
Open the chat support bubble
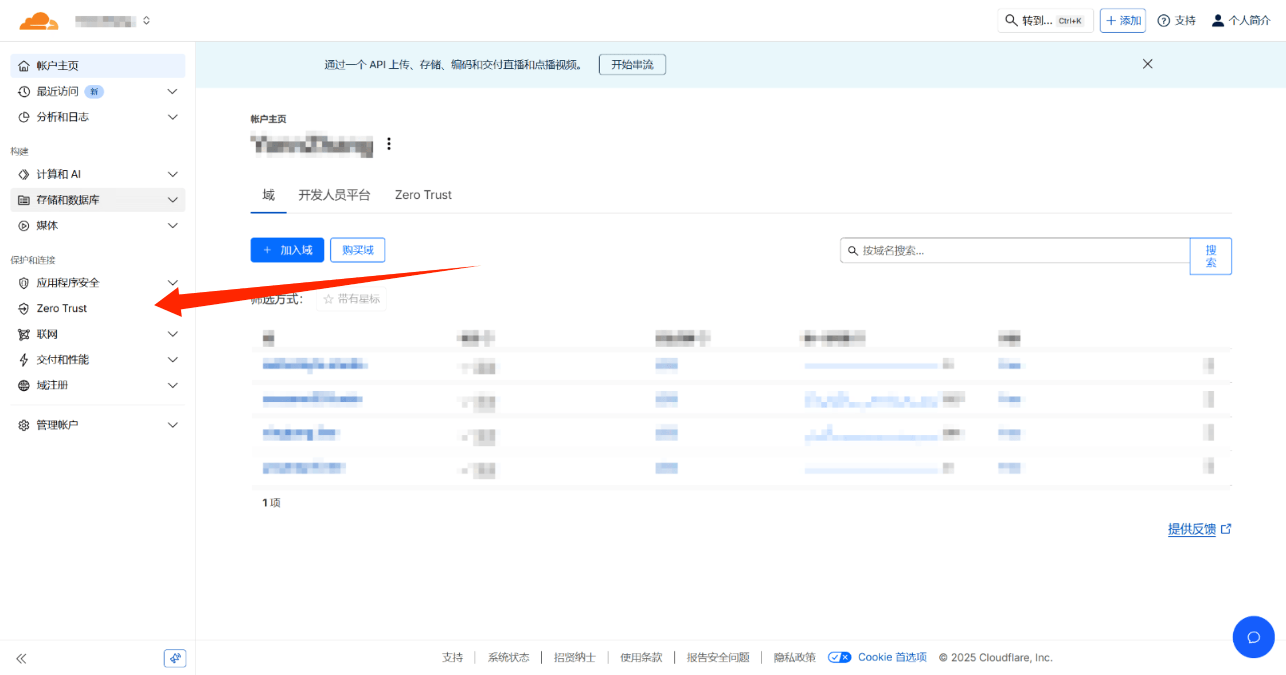point(1253,637)
